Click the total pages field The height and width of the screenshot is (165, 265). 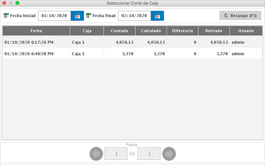pos(149,154)
